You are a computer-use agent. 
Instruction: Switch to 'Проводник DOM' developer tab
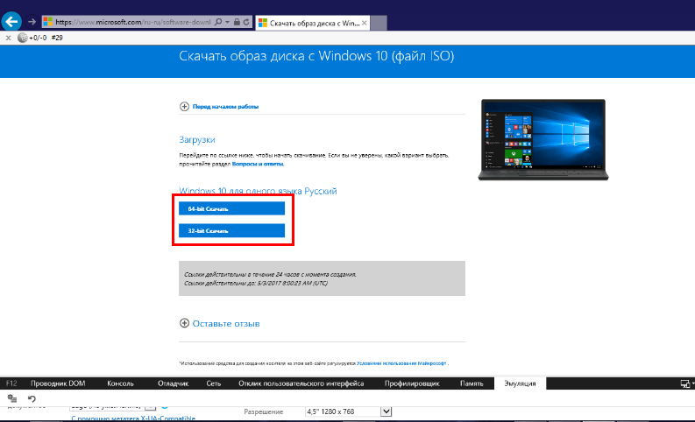[58, 383]
